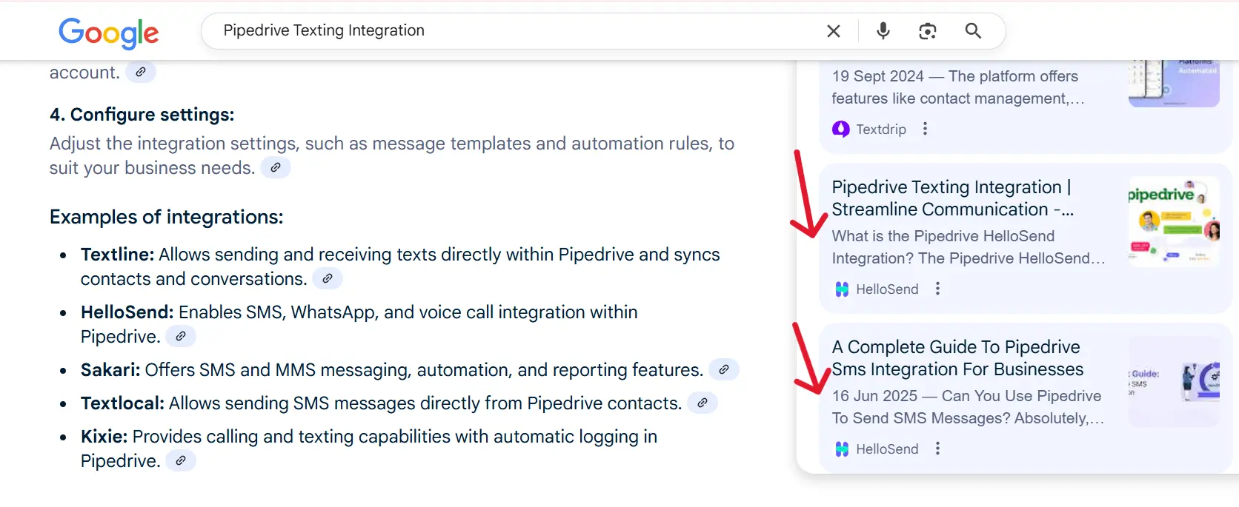Open source link after Kixie bullet
This screenshot has width=1239, height=507.
[180, 460]
